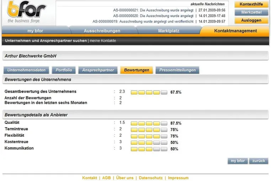Open the meine Kontakte submenu link

click(103, 41)
